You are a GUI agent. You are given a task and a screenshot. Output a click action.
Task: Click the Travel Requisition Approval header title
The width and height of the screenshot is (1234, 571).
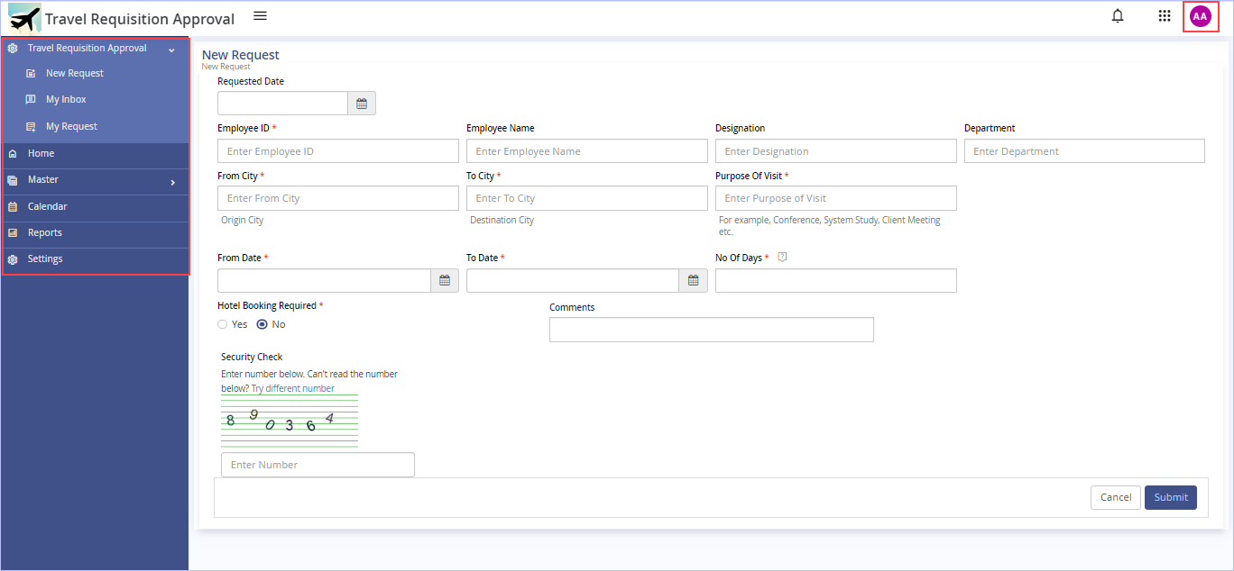[140, 19]
